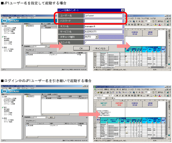Click the fx function icon in lower Excel toolbar

point(139,92)
